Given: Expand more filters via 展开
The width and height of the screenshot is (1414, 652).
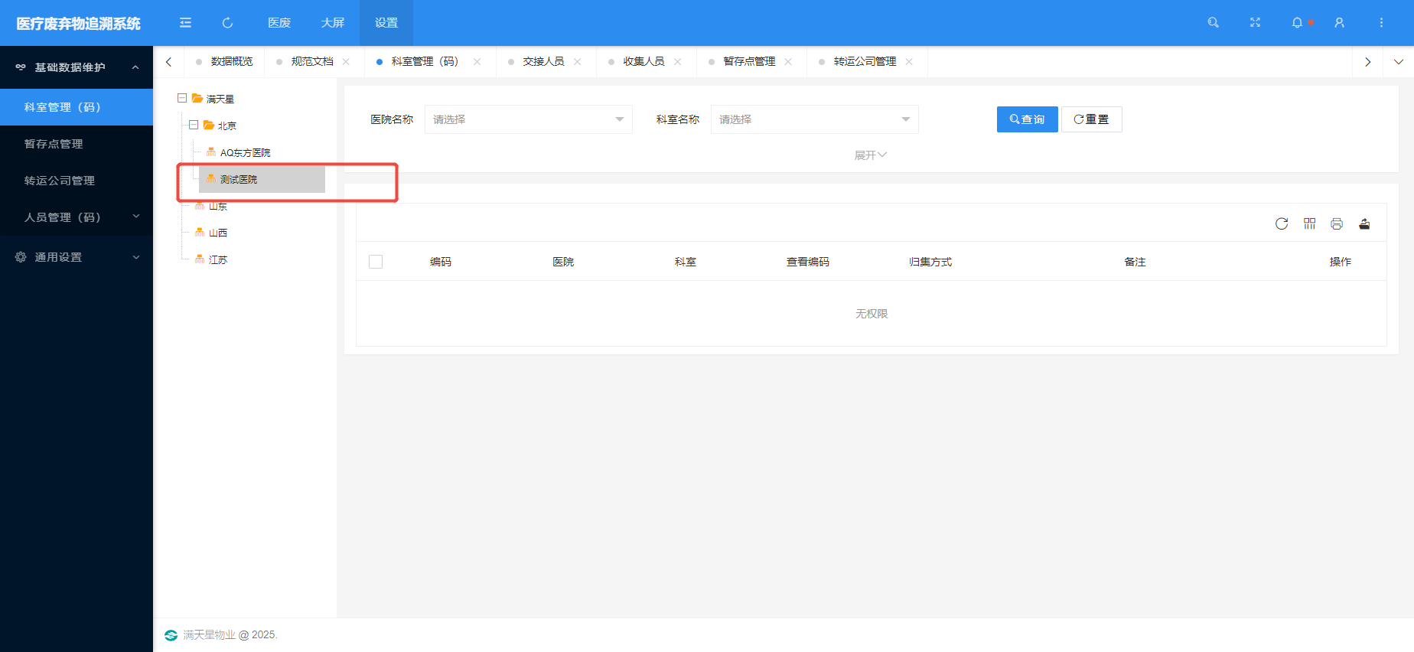Looking at the screenshot, I should click(871, 155).
